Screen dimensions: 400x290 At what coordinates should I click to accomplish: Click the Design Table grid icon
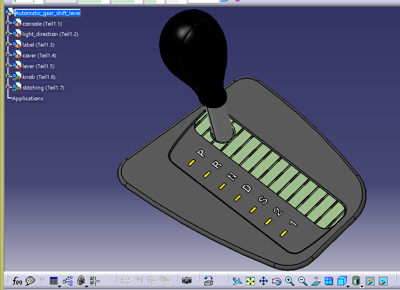click(54, 281)
